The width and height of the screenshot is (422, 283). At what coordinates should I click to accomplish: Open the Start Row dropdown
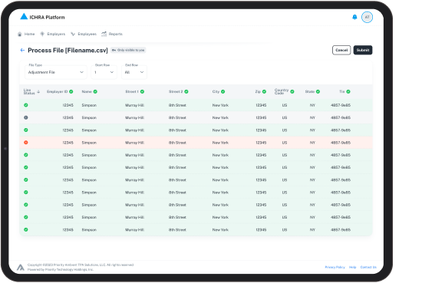tap(104, 72)
